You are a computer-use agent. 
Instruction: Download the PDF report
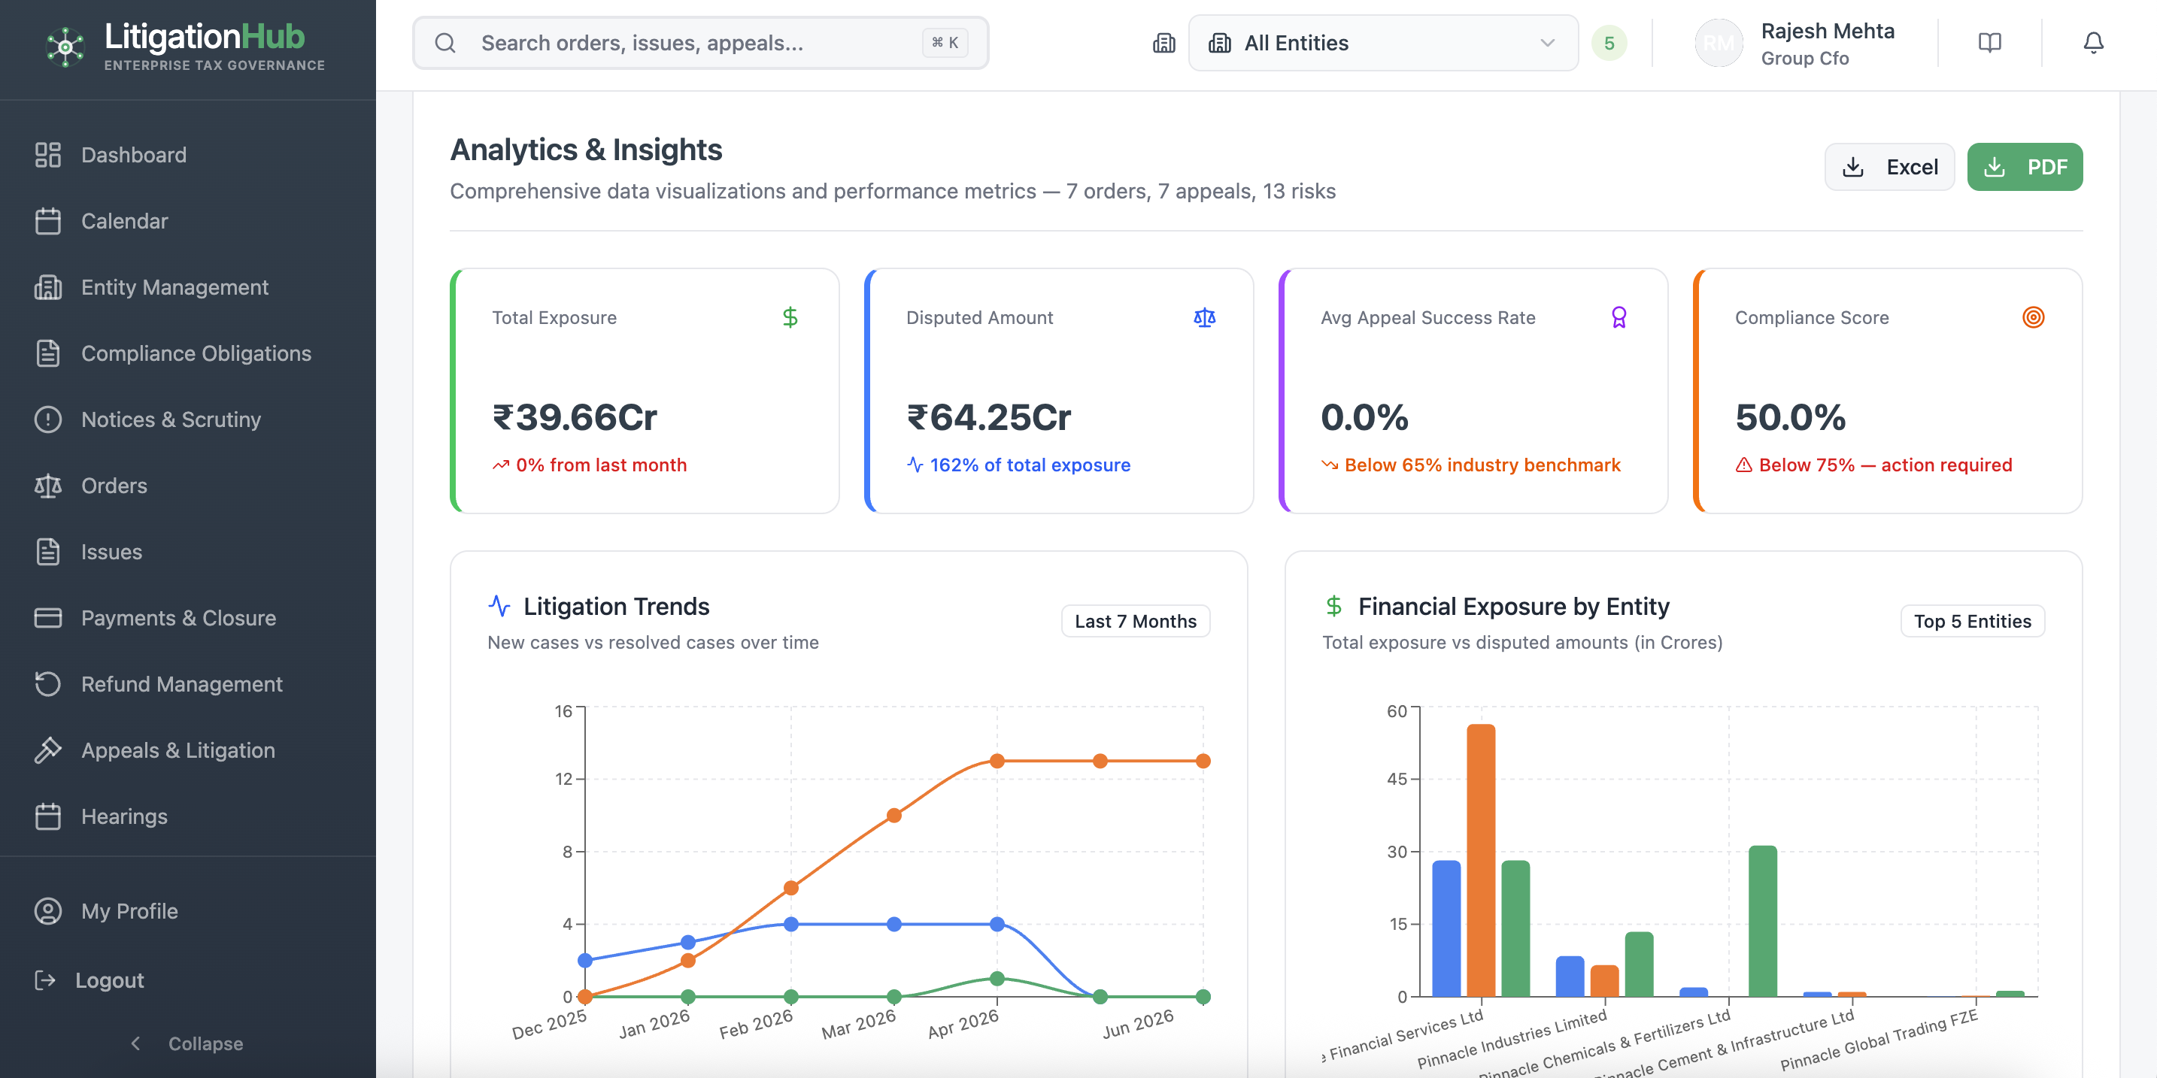click(x=2024, y=167)
